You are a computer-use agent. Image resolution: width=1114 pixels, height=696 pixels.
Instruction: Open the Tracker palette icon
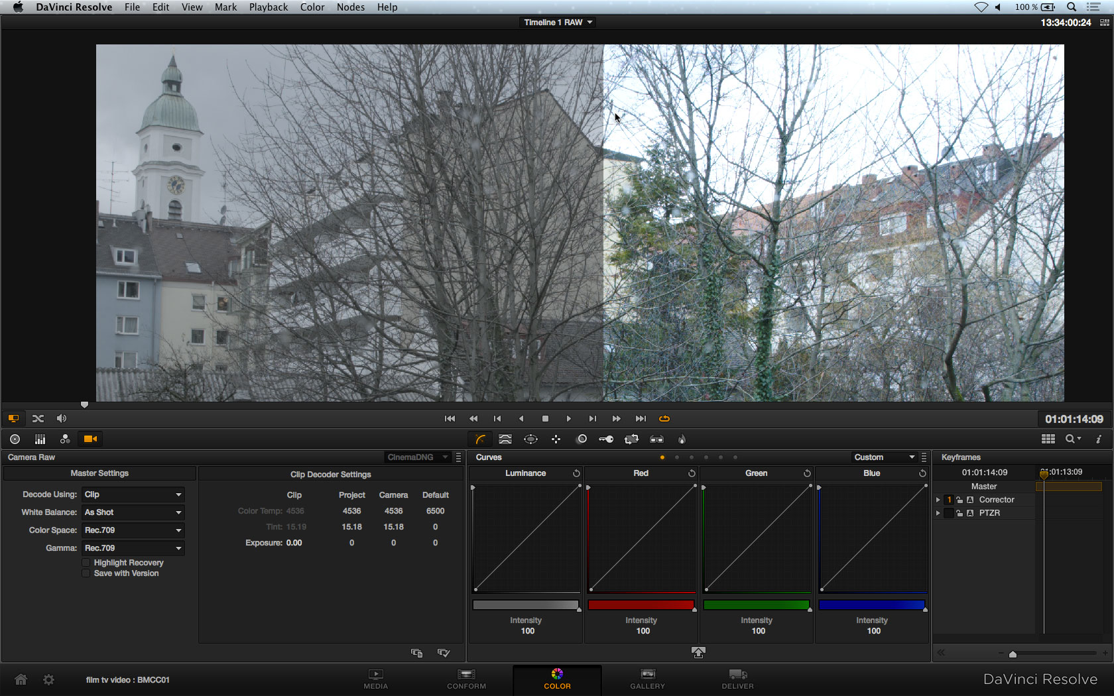click(x=556, y=439)
